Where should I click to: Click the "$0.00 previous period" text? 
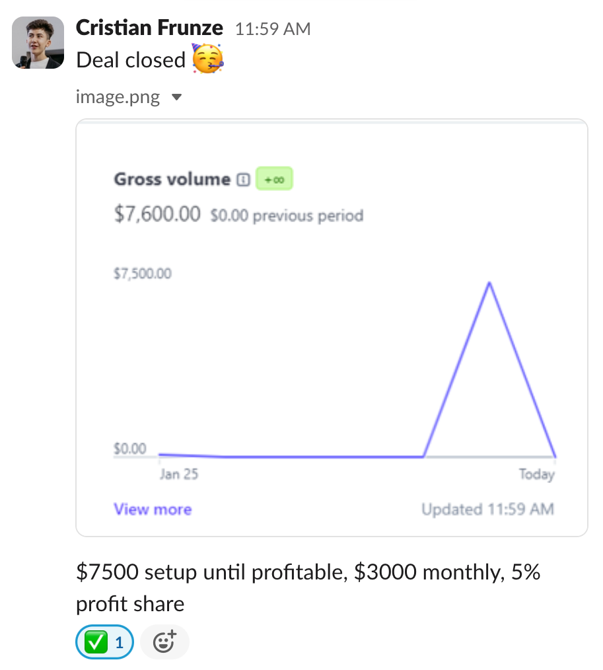pos(287,216)
